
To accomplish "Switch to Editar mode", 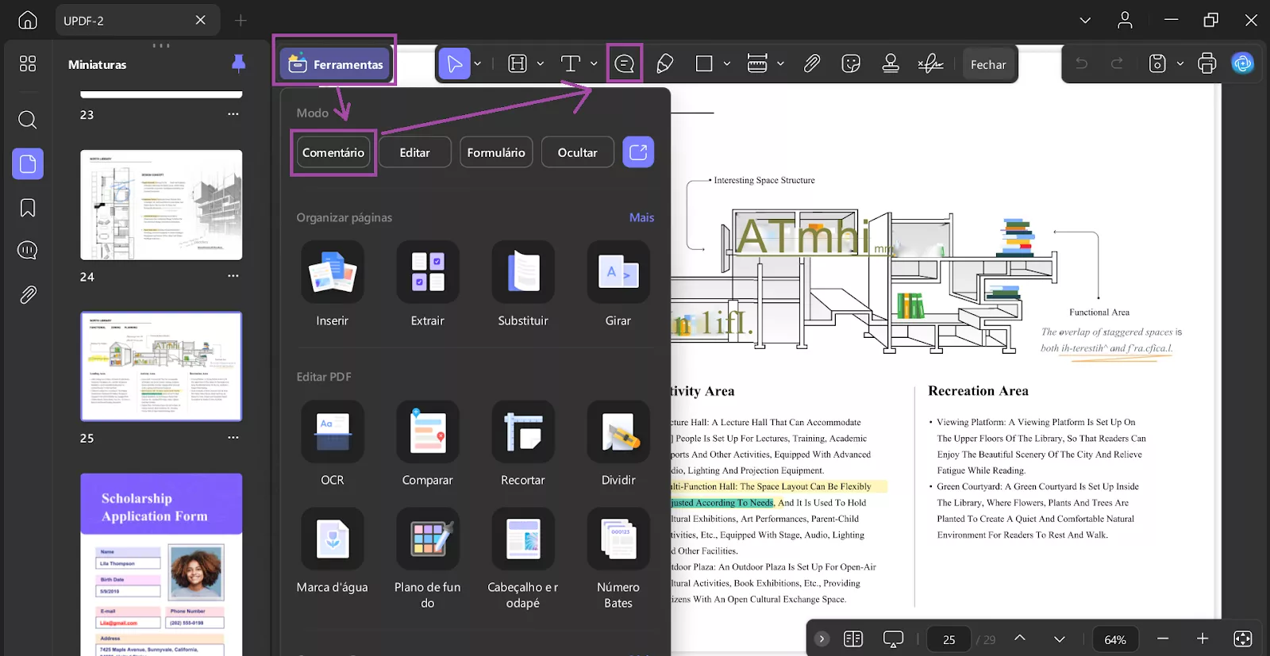I will 414,152.
